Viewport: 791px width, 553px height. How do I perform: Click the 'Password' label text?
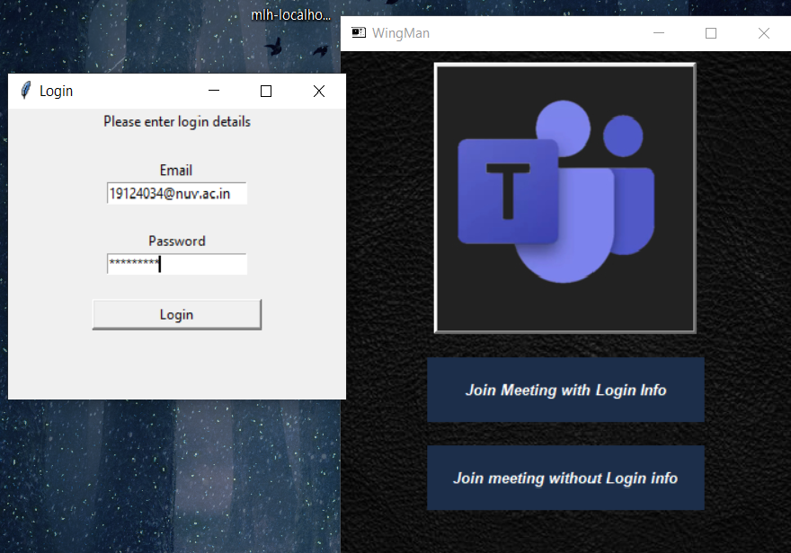pyautogui.click(x=176, y=241)
